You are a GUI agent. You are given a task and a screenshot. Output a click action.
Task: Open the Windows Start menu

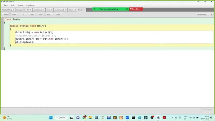[51, 118]
